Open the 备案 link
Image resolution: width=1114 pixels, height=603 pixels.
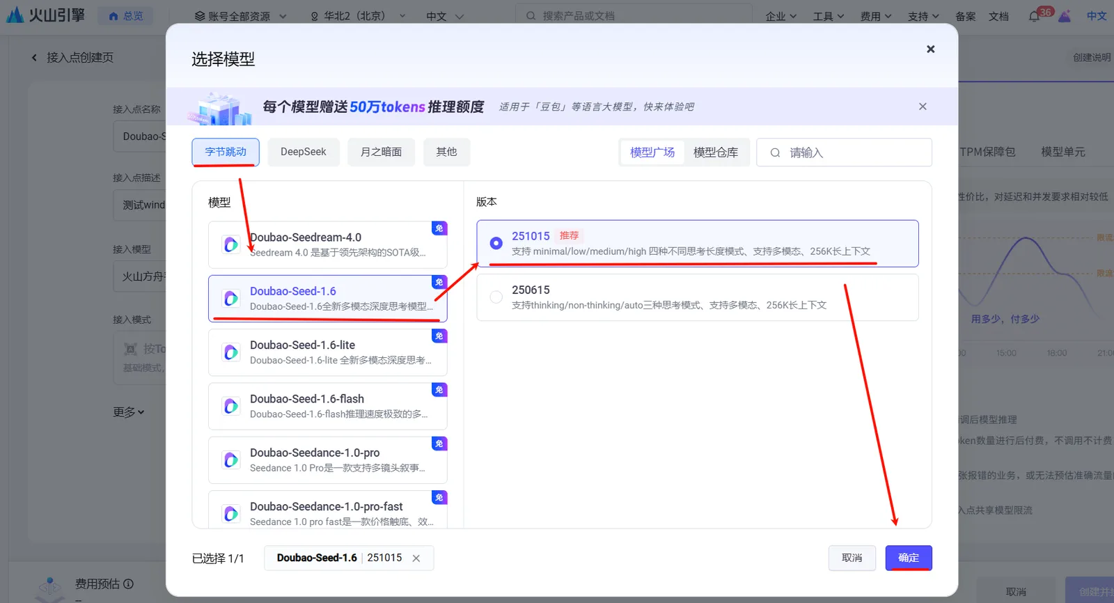tap(965, 16)
